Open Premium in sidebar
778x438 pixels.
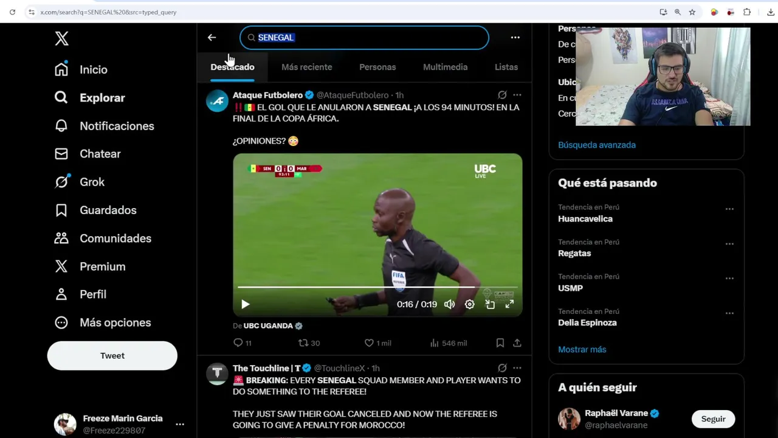pos(90,266)
